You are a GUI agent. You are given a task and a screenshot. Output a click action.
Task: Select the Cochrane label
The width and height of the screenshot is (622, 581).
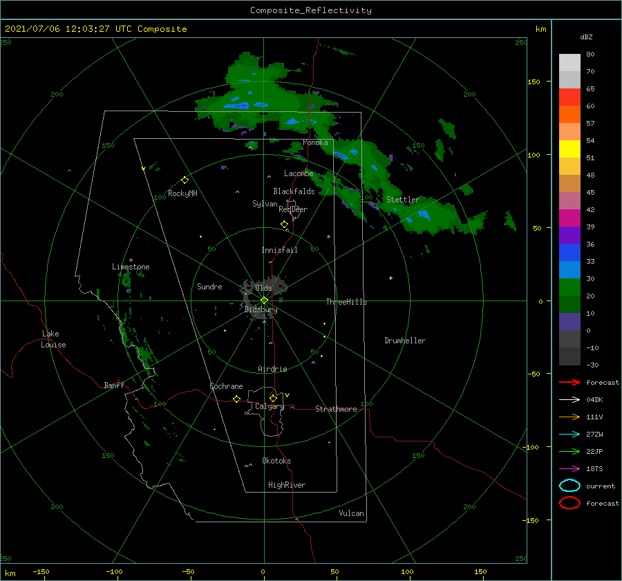point(226,386)
